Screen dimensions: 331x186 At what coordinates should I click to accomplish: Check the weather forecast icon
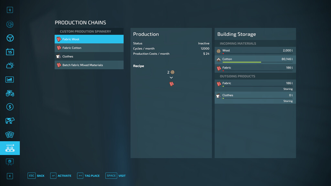click(x=10, y=65)
